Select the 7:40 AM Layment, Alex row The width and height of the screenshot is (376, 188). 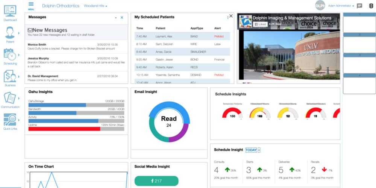182,36
